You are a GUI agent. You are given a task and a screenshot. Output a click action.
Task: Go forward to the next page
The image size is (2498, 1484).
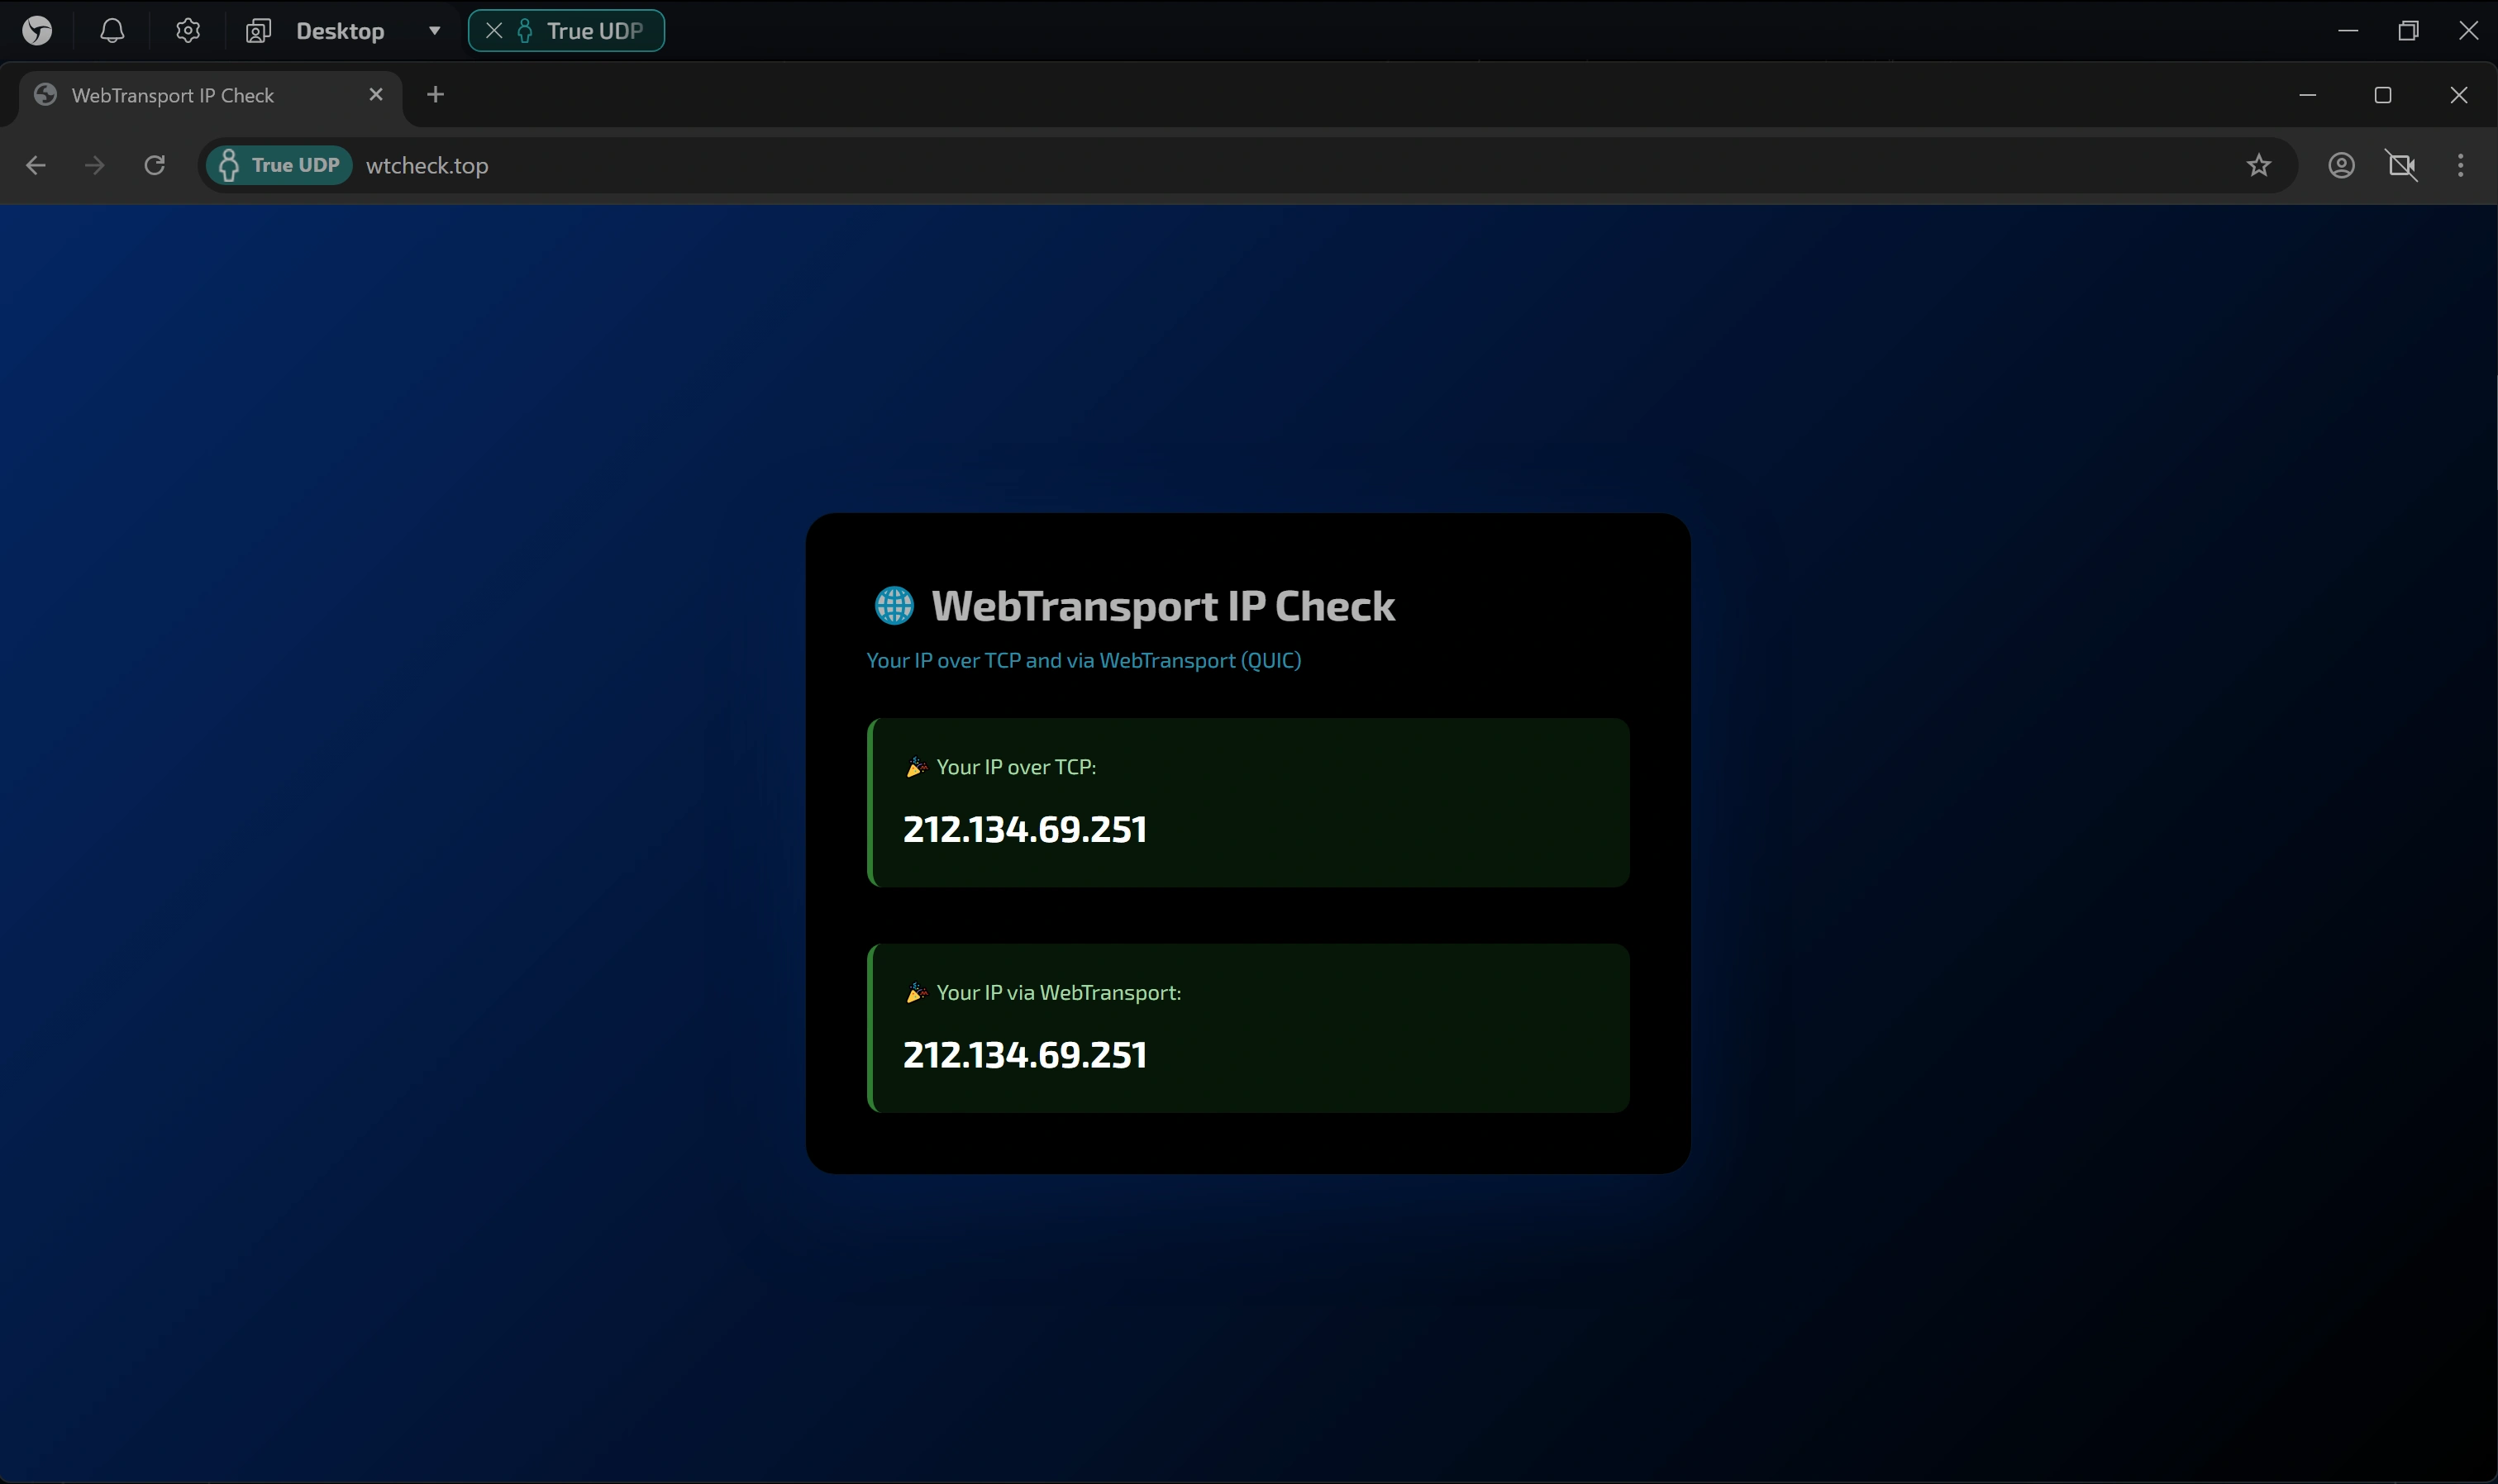95,165
